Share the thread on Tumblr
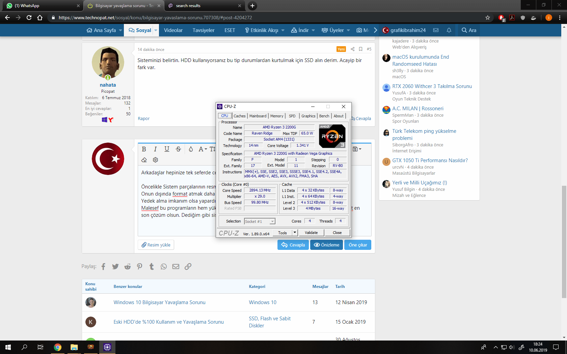This screenshot has height=354, width=567. (x=152, y=267)
